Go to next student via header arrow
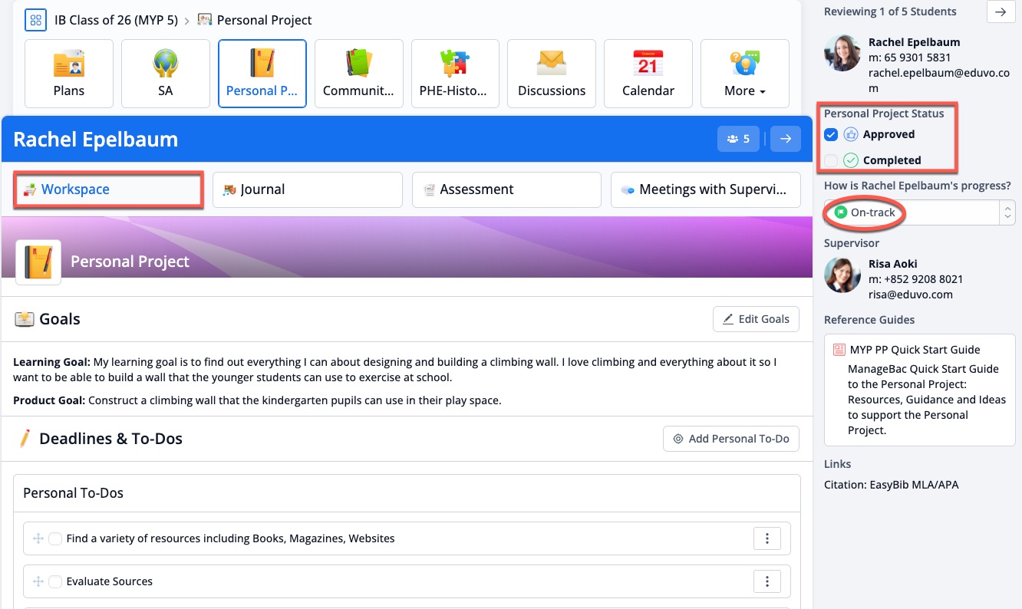This screenshot has height=609, width=1022. (785, 139)
